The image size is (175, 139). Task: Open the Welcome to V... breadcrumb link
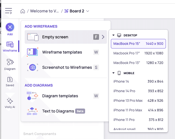coord(45,11)
